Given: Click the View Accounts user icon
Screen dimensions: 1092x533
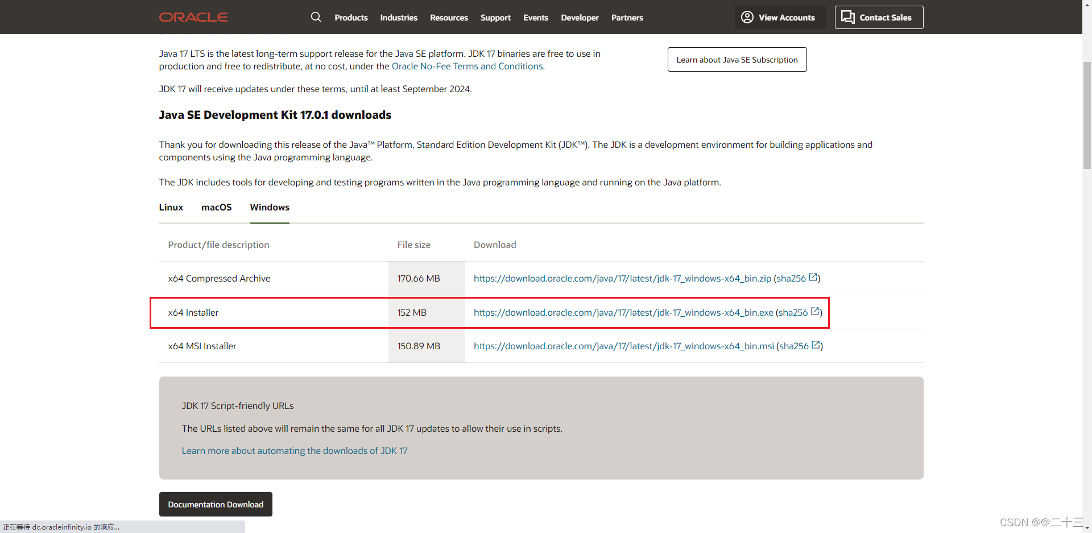Looking at the screenshot, I should (x=747, y=18).
